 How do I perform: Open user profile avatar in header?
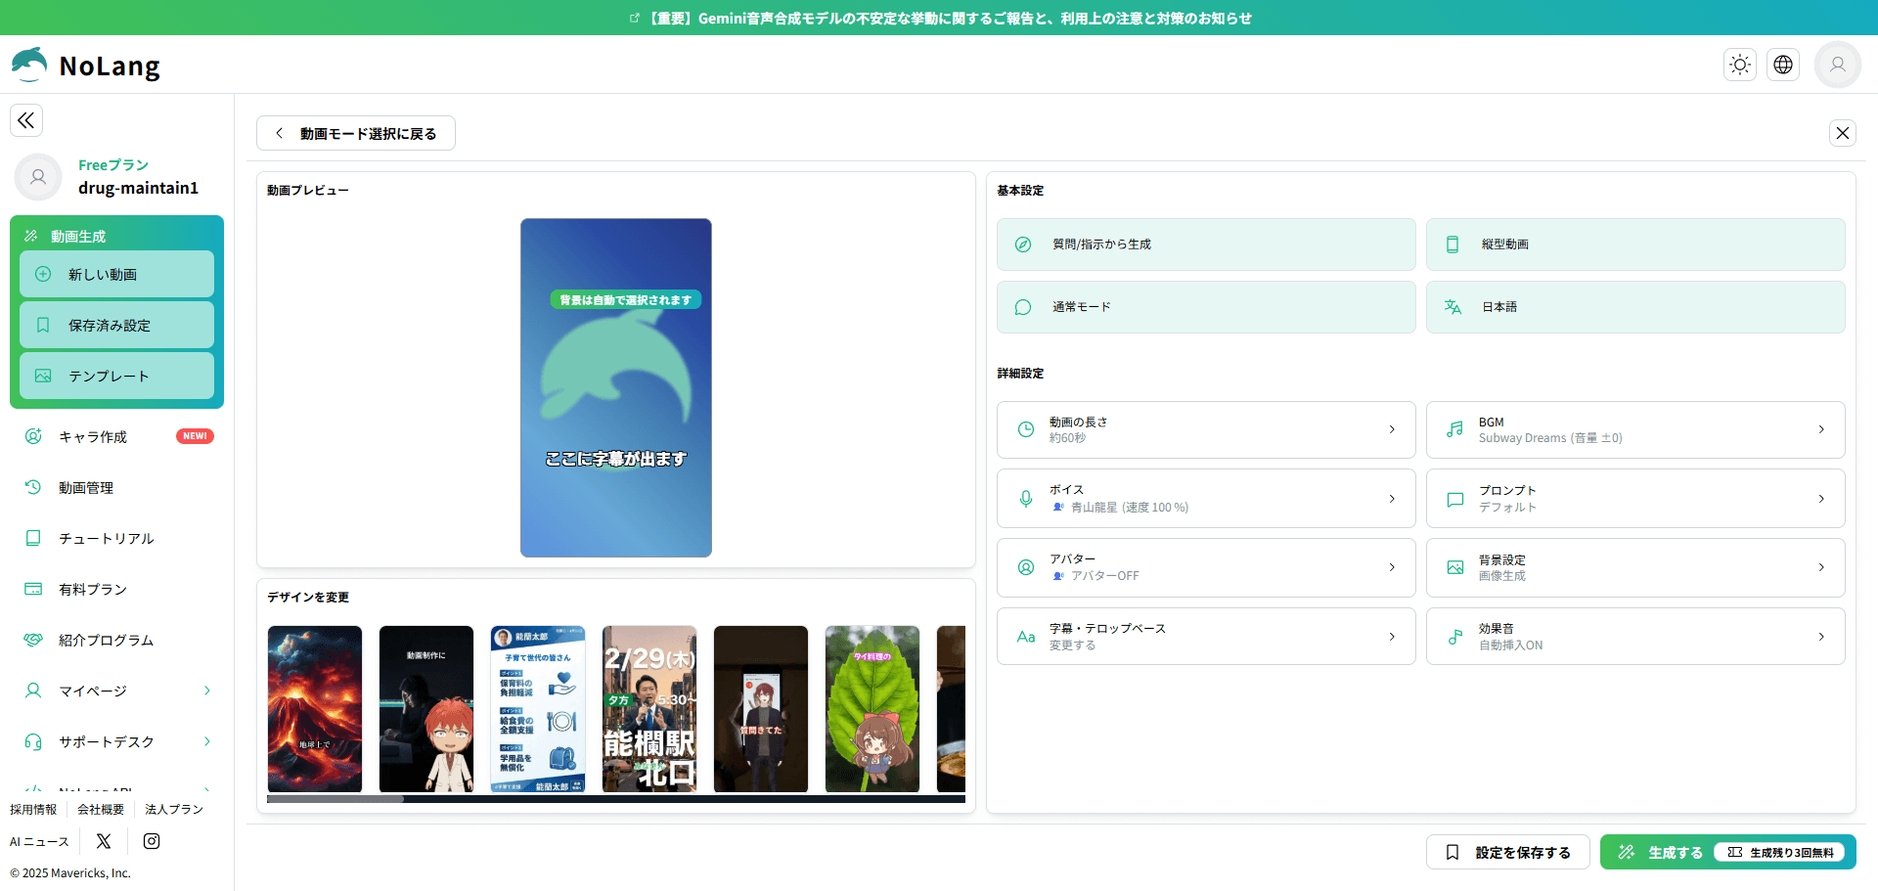tap(1837, 65)
